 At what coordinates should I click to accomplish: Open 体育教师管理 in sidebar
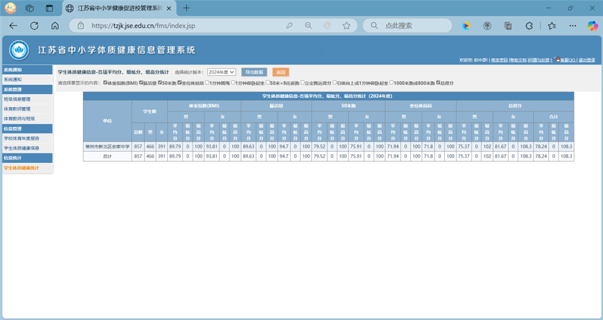(x=28, y=109)
